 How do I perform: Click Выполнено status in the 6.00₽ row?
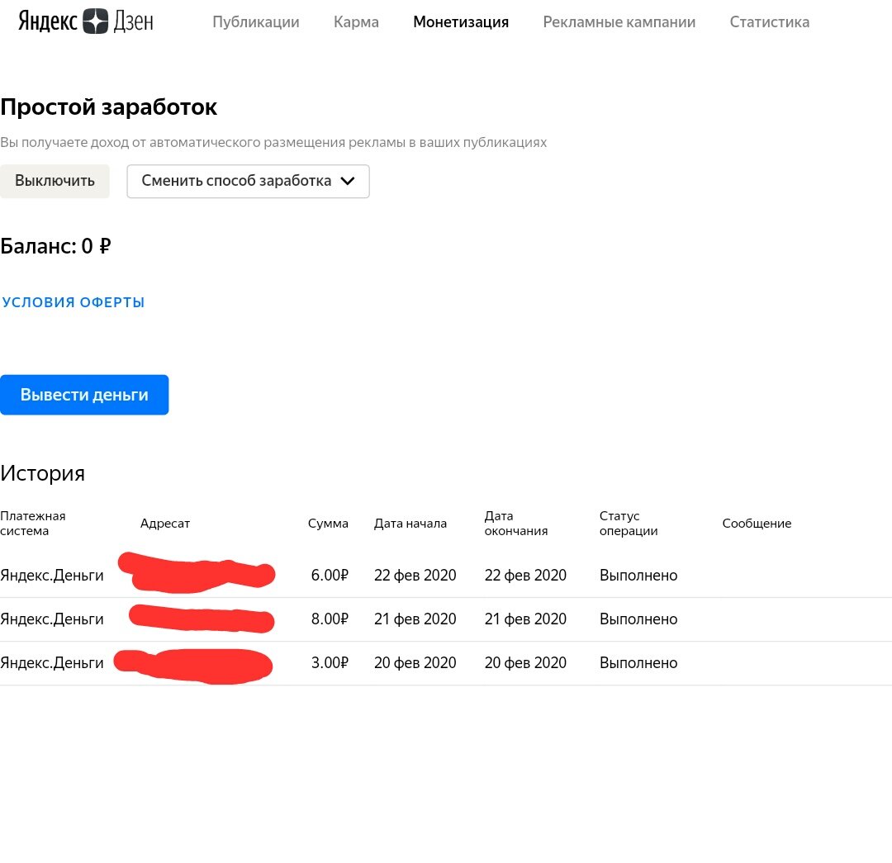coord(638,575)
